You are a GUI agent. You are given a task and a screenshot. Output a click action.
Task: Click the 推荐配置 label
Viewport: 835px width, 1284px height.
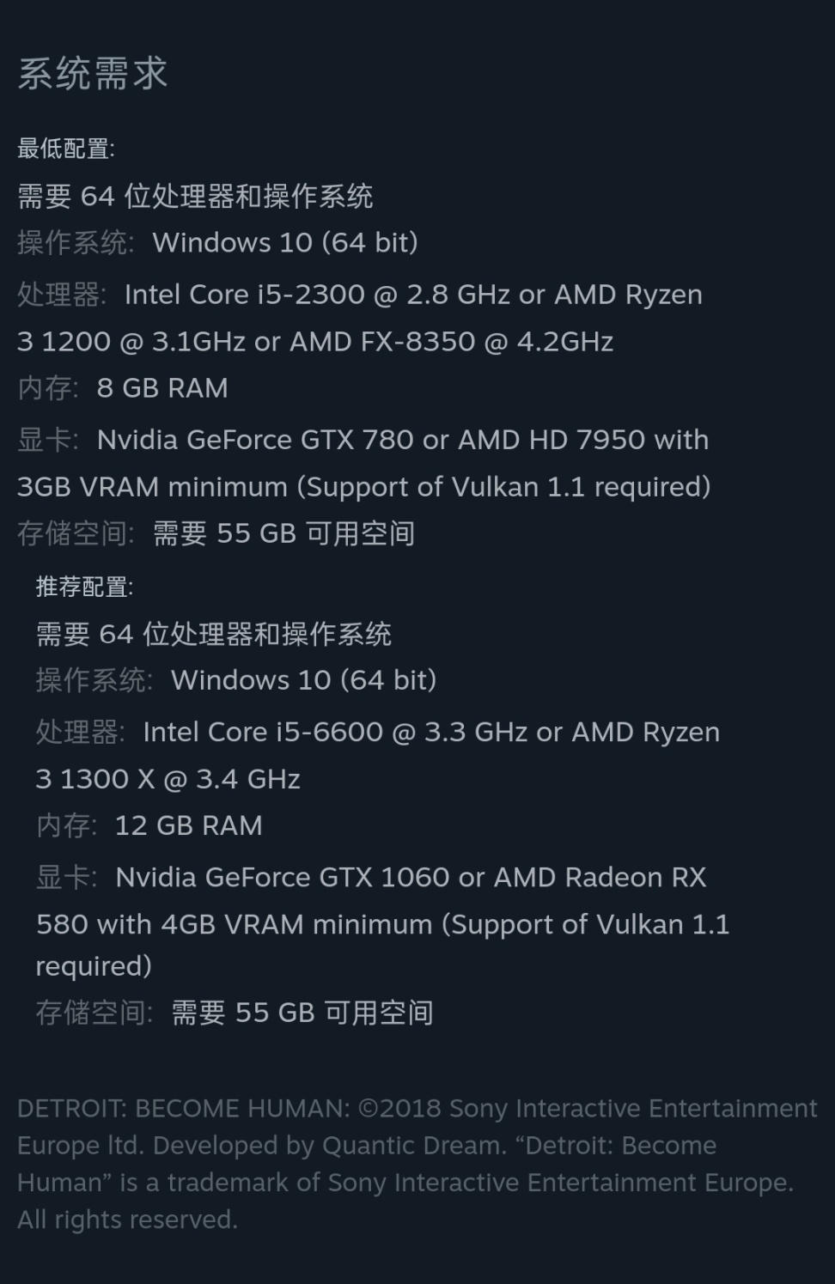click(x=84, y=587)
